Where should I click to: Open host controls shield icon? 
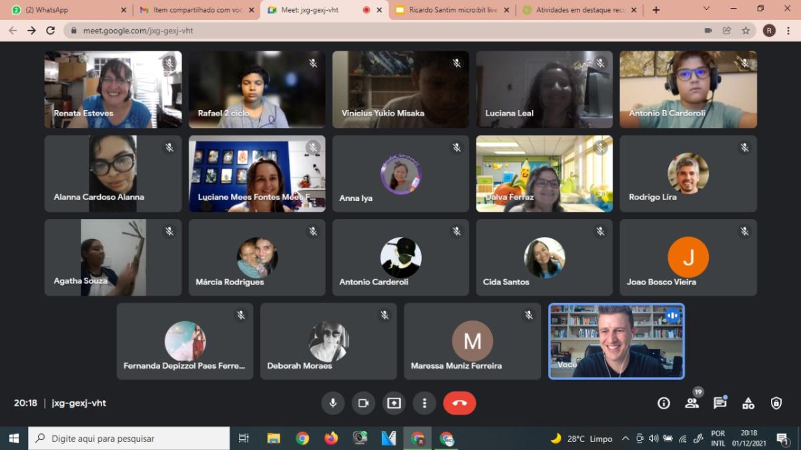(776, 403)
